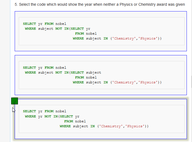Viewport: 192px width, 142px height.
Task: Click the green checkmark icon on third answer
Action: point(14,101)
